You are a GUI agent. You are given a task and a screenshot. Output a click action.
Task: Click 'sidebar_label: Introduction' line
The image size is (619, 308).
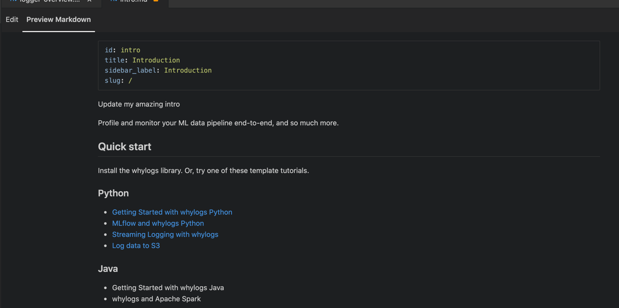point(158,71)
